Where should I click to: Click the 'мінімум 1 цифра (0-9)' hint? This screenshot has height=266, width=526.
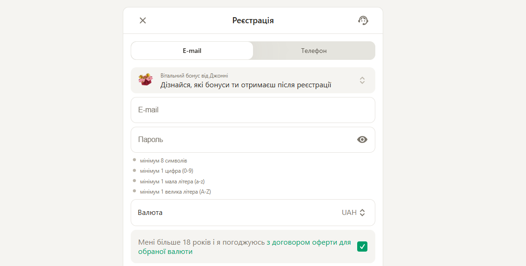[x=166, y=171]
